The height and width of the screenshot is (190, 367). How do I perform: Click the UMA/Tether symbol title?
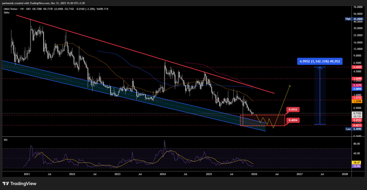11,9
